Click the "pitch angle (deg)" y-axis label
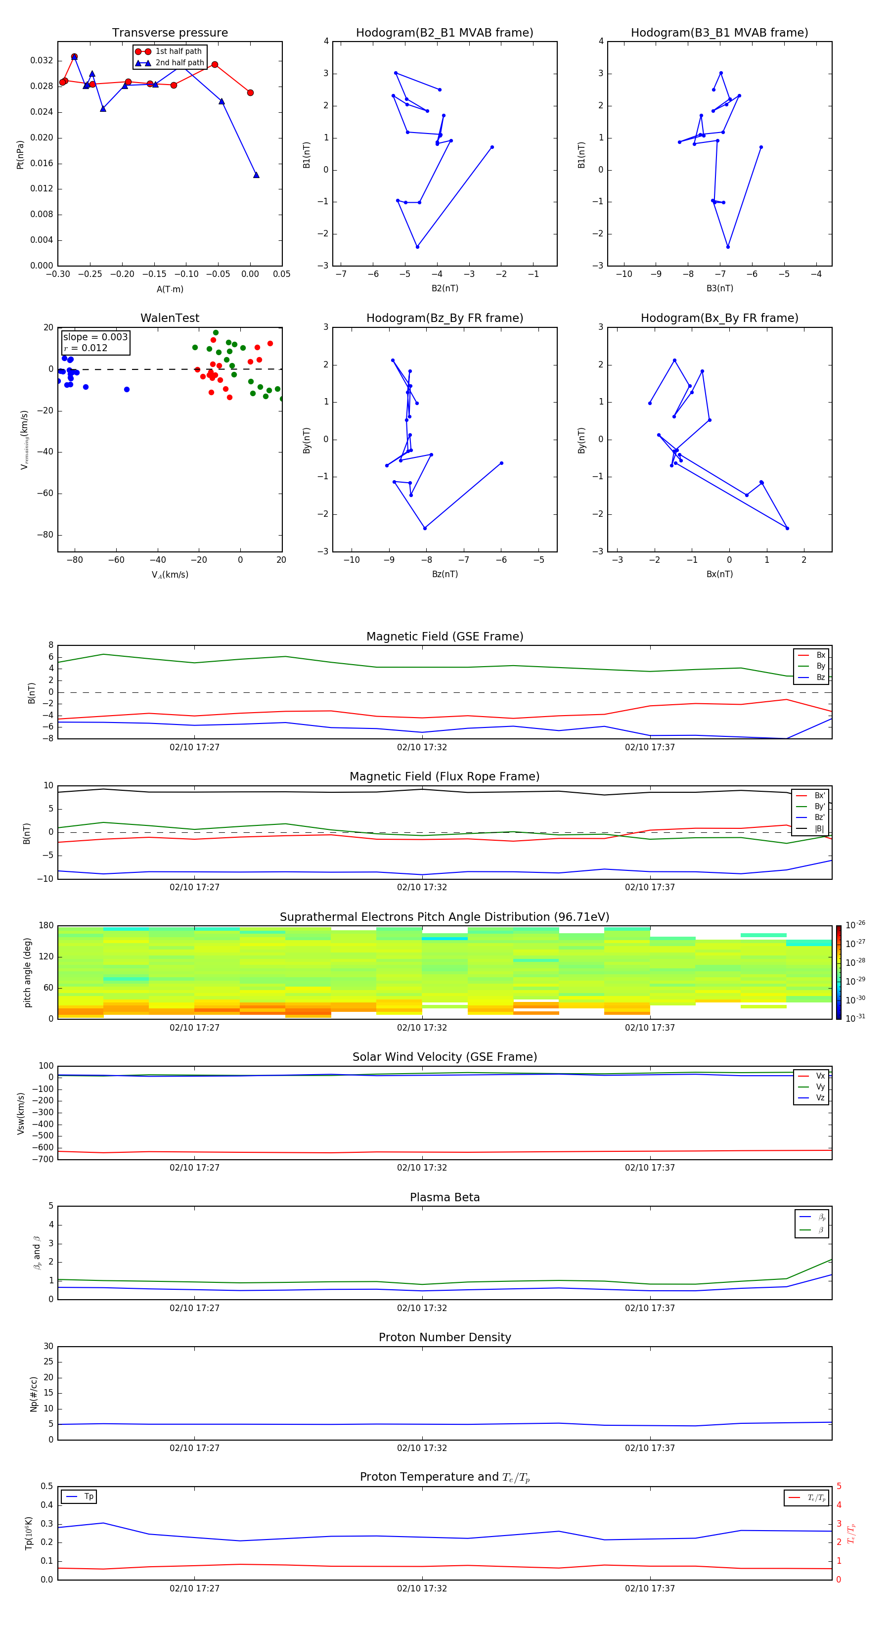 click(x=27, y=972)
